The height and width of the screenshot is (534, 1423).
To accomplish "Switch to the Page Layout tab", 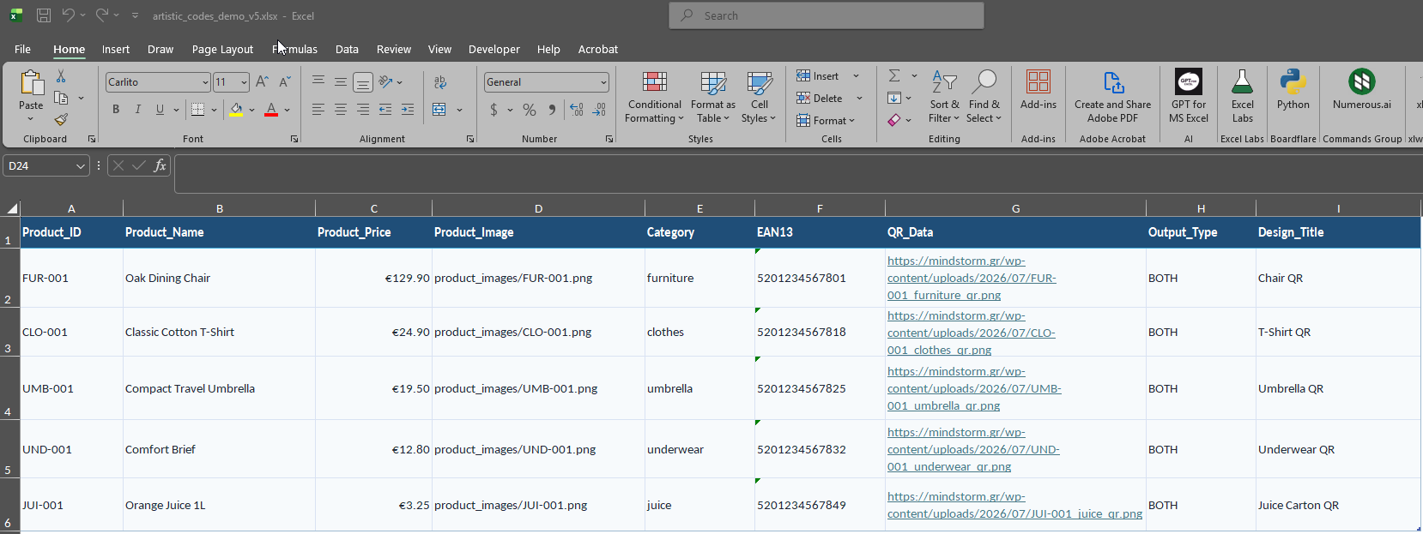I will tap(222, 50).
